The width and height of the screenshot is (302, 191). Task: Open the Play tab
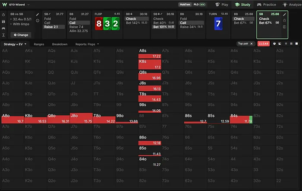point(222,5)
